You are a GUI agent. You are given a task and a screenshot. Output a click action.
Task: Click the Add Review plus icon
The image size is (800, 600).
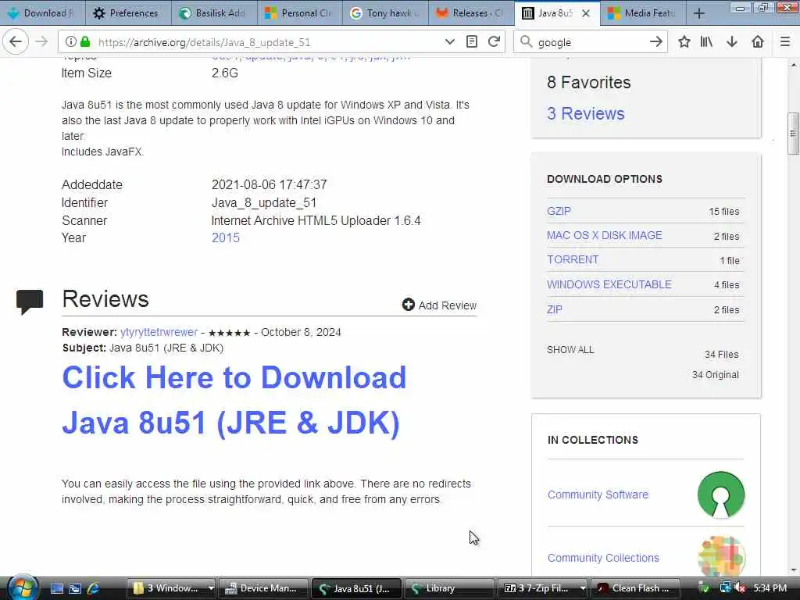click(408, 305)
